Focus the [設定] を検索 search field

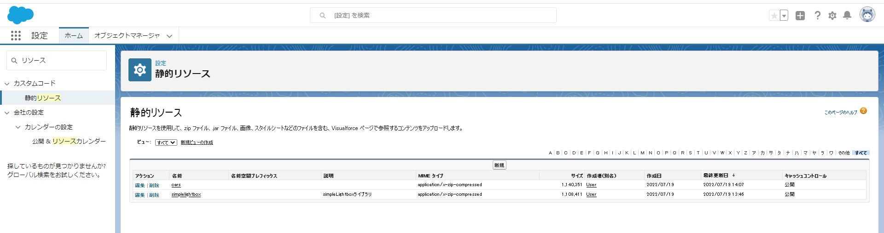[x=433, y=15]
